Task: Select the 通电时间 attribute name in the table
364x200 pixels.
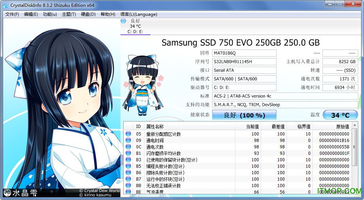Action: coord(155,140)
